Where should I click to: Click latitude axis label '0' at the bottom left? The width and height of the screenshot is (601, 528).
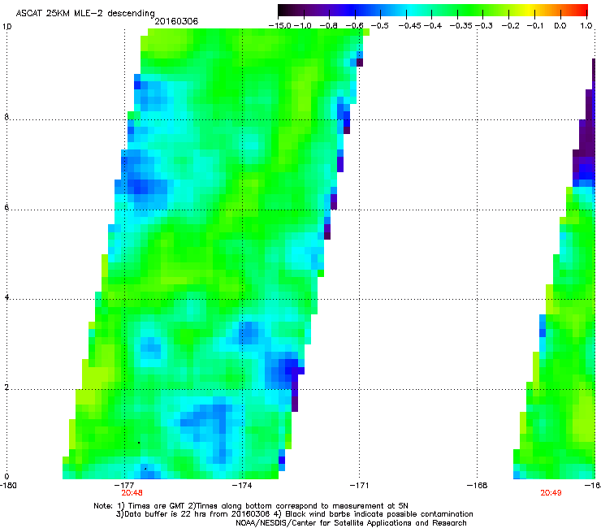6,477
